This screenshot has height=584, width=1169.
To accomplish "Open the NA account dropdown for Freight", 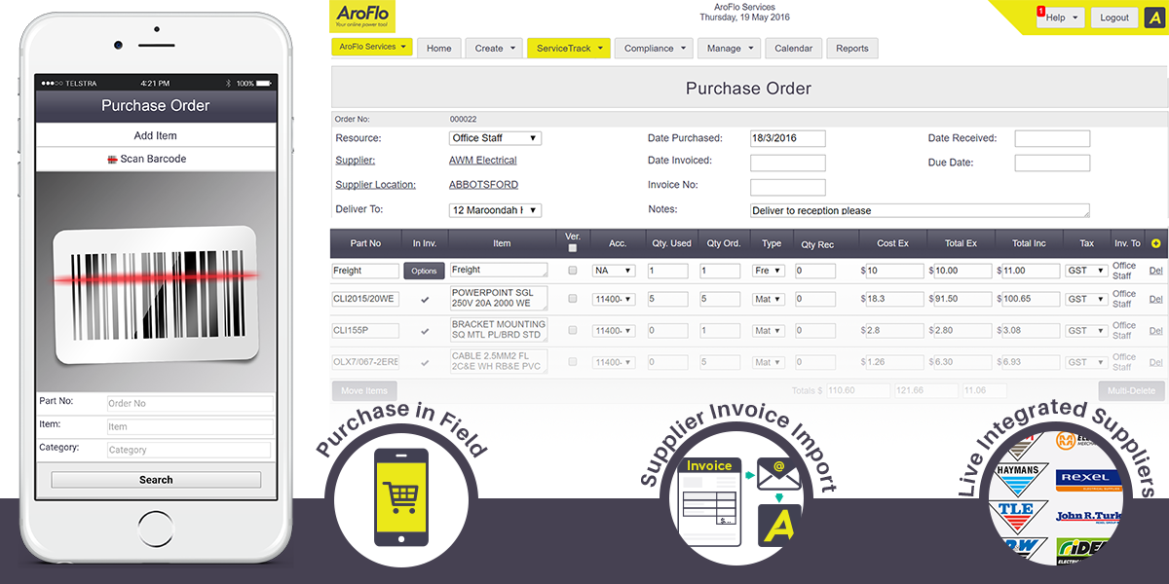I will pos(614,271).
